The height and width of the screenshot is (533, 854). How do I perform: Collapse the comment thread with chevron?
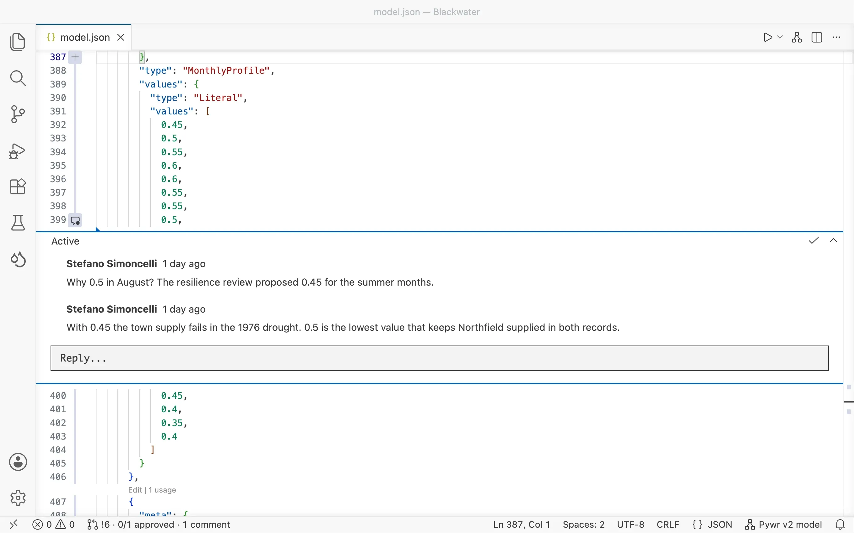(x=834, y=241)
